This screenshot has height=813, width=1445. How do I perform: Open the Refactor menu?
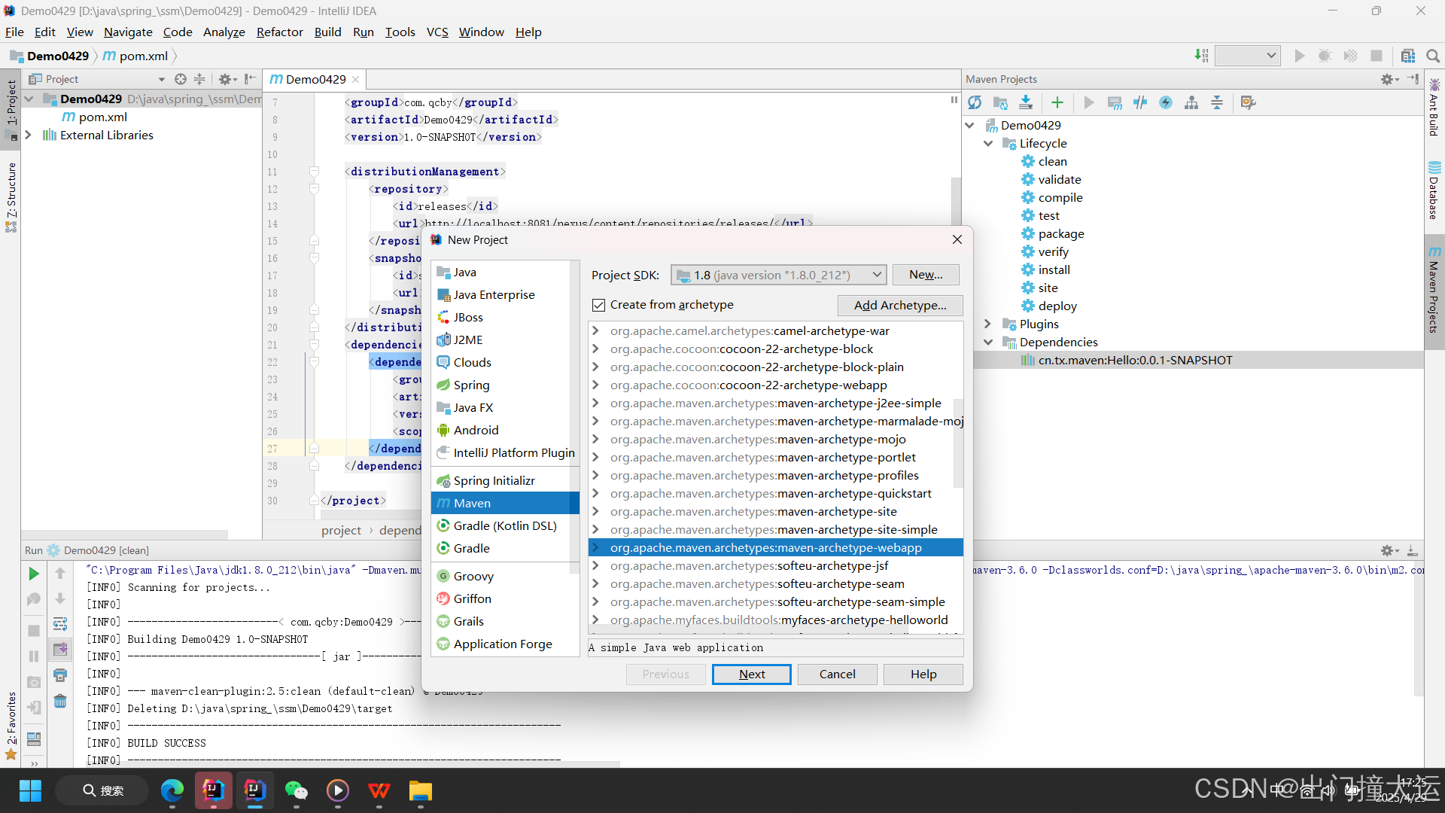(279, 32)
